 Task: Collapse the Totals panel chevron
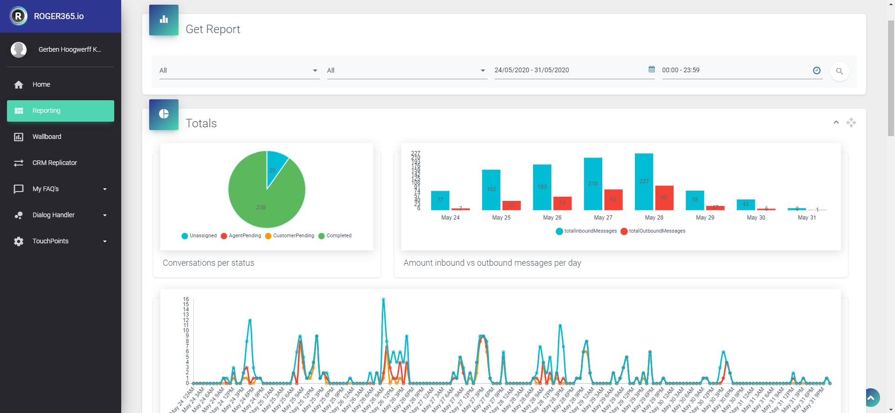(x=836, y=123)
